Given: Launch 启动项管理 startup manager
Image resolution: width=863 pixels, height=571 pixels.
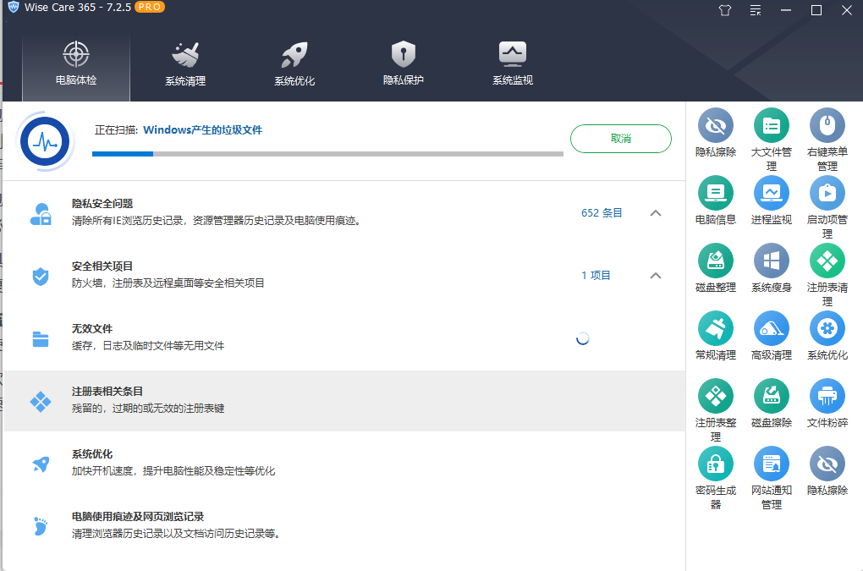Looking at the screenshot, I should pyautogui.click(x=827, y=201).
